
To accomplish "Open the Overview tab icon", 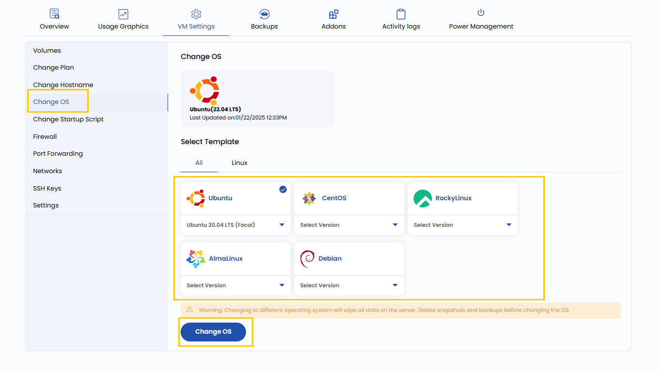I will [54, 14].
